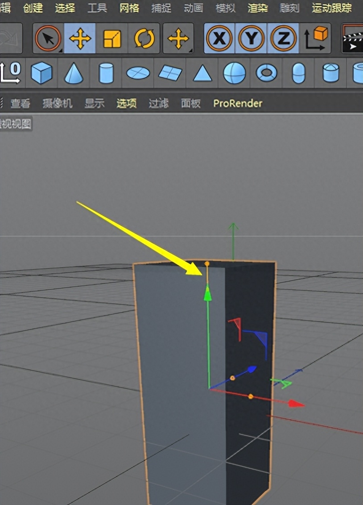Image resolution: width=363 pixels, height=505 pixels.
Task: Add a polygon triangle primitive
Action: point(202,73)
